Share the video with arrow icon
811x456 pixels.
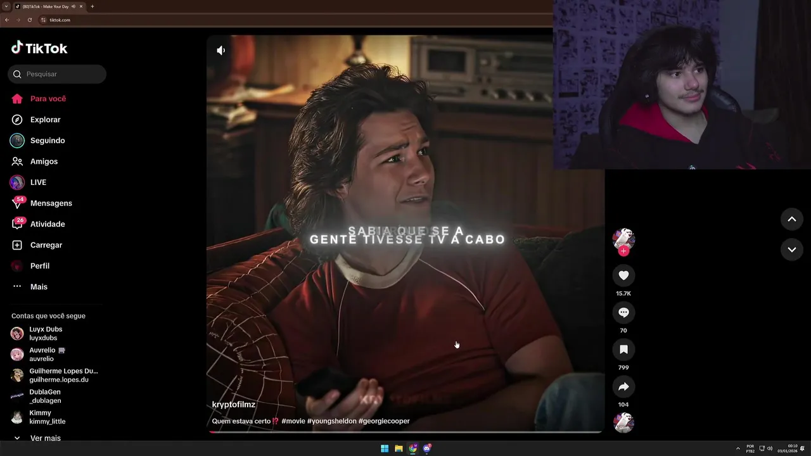pyautogui.click(x=623, y=387)
